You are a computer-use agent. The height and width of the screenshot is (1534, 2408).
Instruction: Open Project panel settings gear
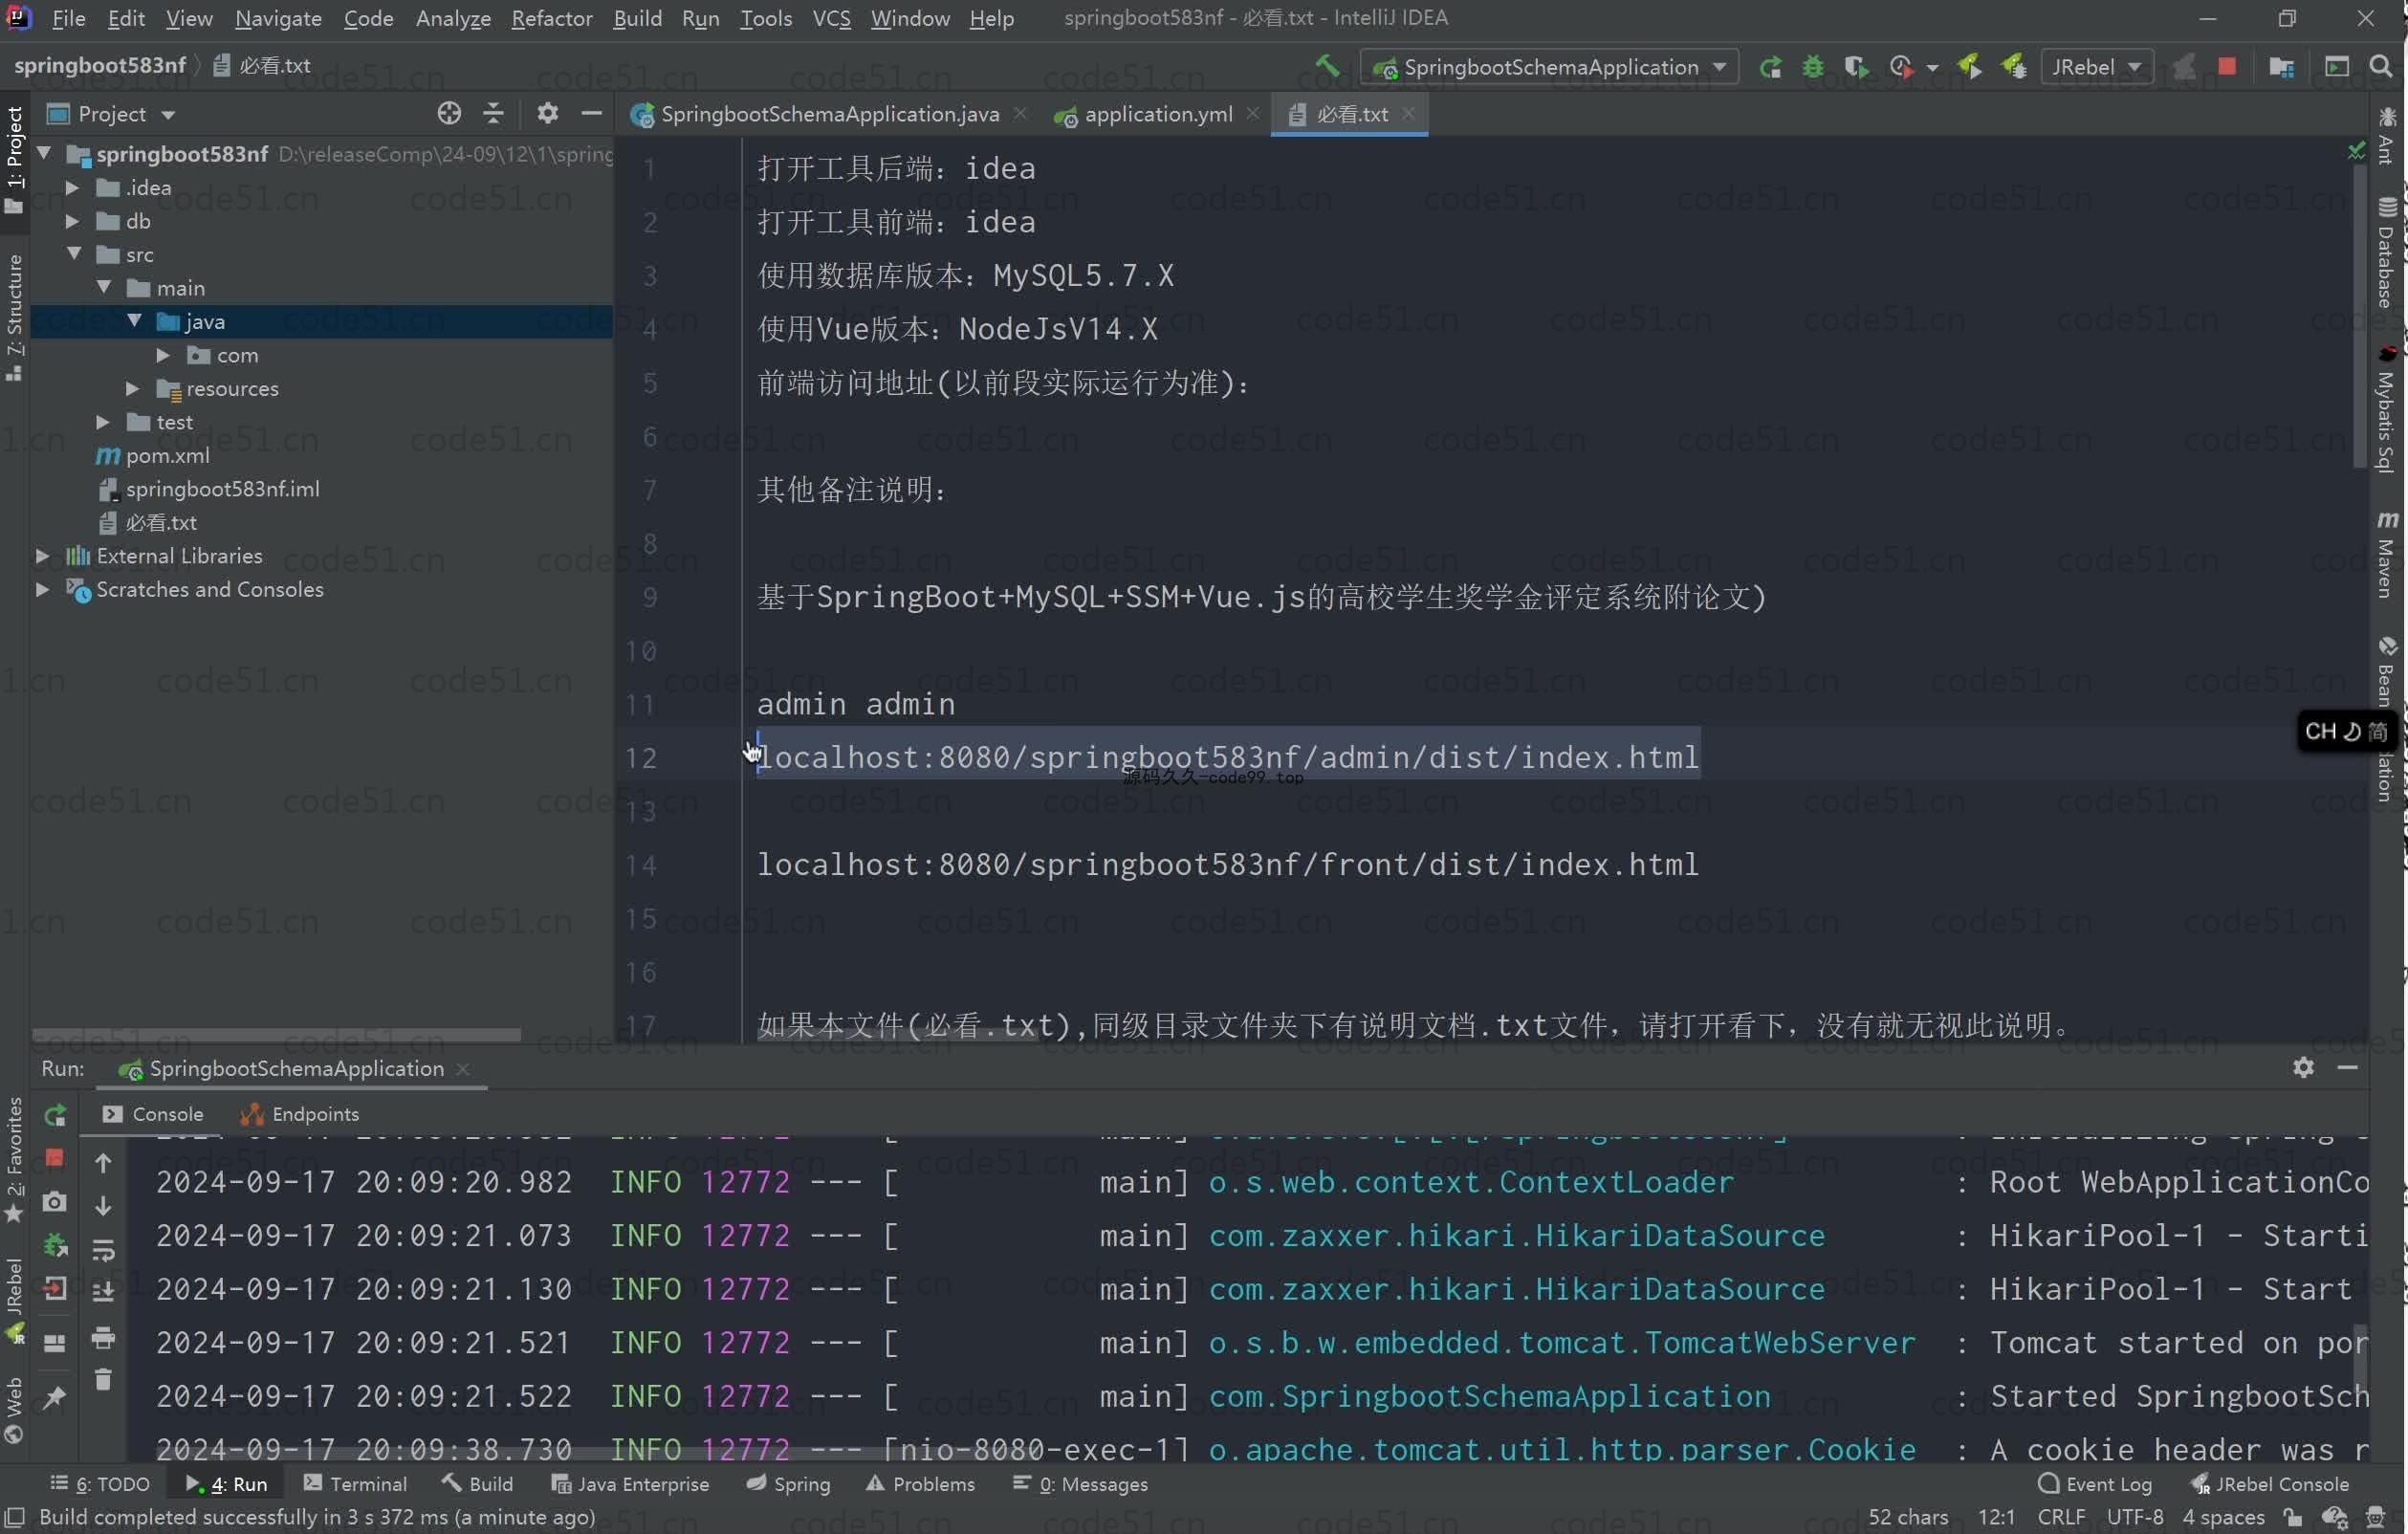[547, 114]
